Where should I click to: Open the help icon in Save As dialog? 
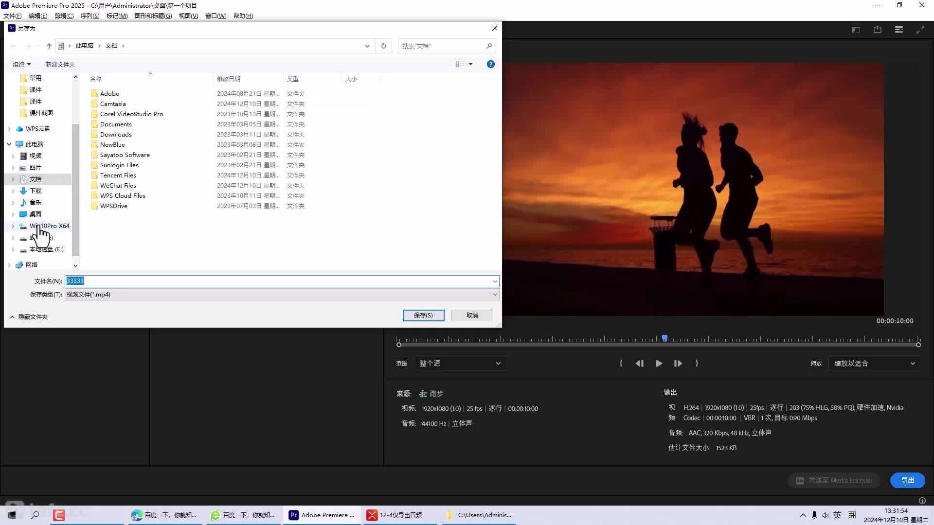pos(490,64)
